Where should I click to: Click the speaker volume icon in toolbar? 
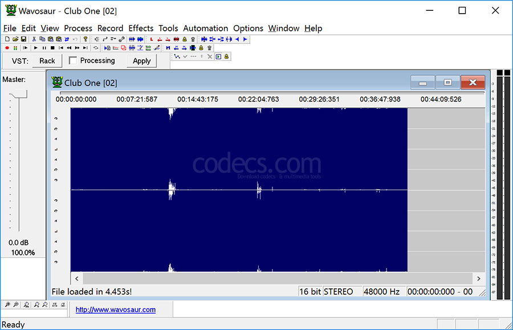click(97, 39)
